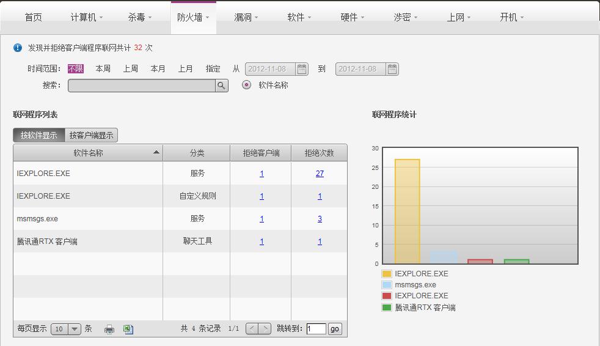
Task: Click the tall yellow IEXPLORE.EXE chart bar
Action: (407, 212)
